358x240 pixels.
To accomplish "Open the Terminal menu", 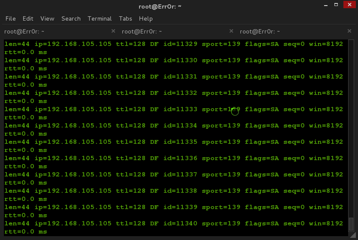I will pyautogui.click(x=100, y=18).
